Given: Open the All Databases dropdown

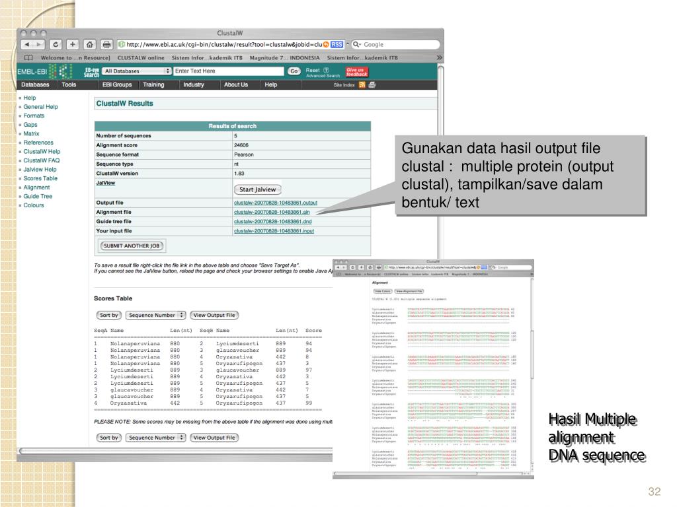Looking at the screenshot, I should (138, 71).
